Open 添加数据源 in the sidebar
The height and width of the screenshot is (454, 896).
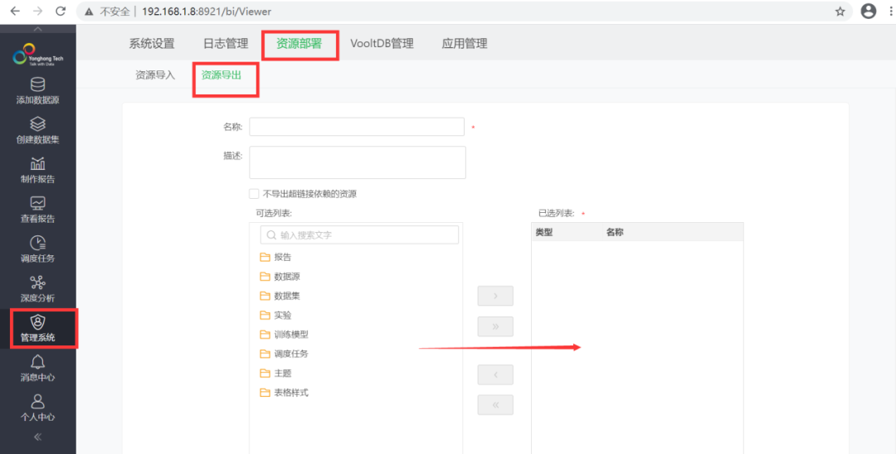[x=37, y=91]
